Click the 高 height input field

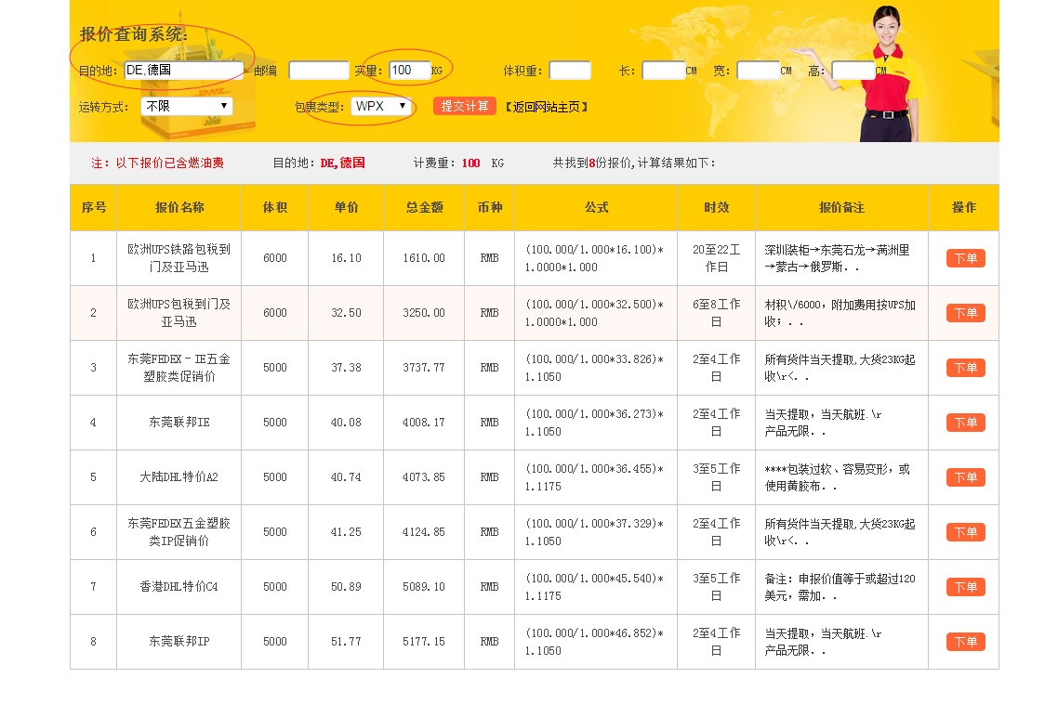853,71
